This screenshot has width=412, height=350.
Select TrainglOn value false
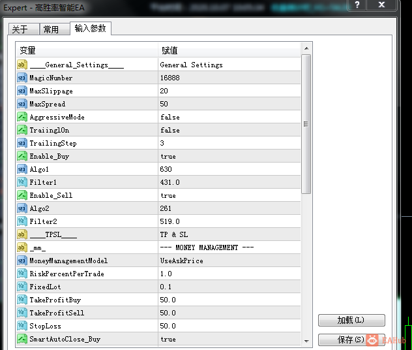[229, 130]
